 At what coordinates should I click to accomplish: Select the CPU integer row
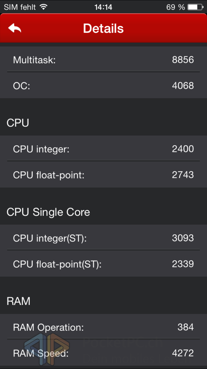tap(103, 149)
